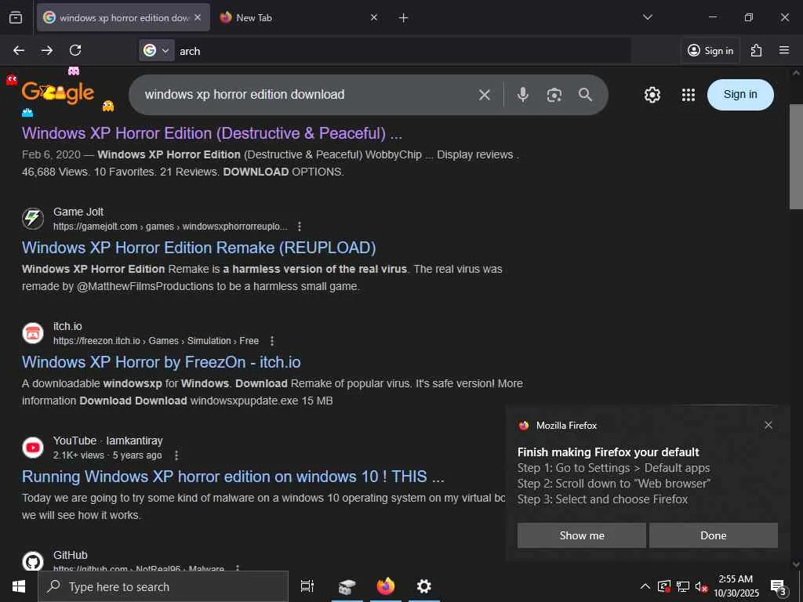Viewport: 803px width, 602px height.
Task: Open more options for the Game Jolt result
Action: point(300,227)
